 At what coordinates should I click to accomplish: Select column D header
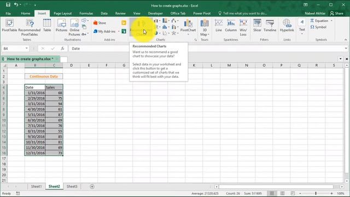[72, 66]
